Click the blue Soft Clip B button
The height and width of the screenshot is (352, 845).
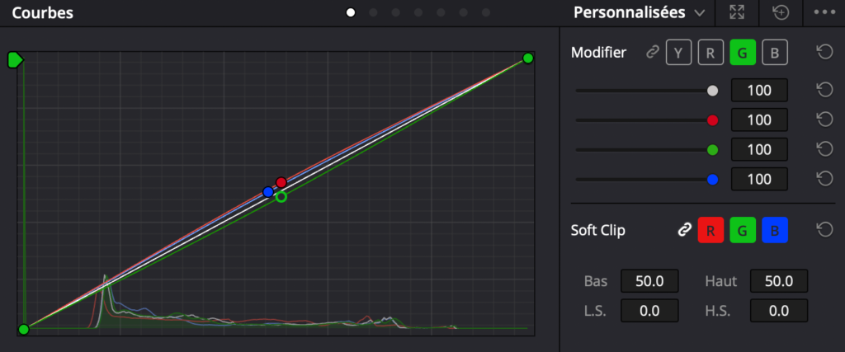pos(774,230)
